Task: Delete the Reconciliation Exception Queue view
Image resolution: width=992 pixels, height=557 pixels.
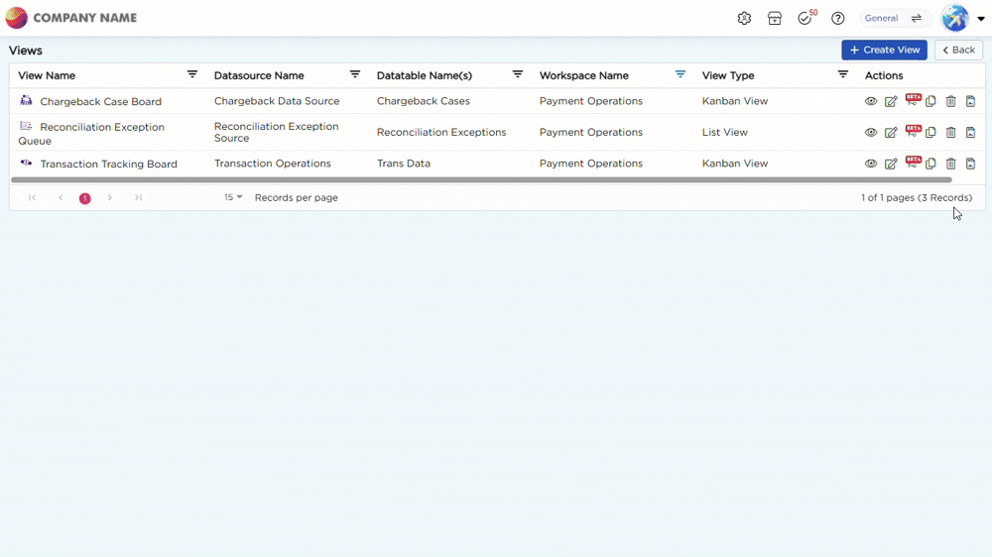Action: click(951, 132)
